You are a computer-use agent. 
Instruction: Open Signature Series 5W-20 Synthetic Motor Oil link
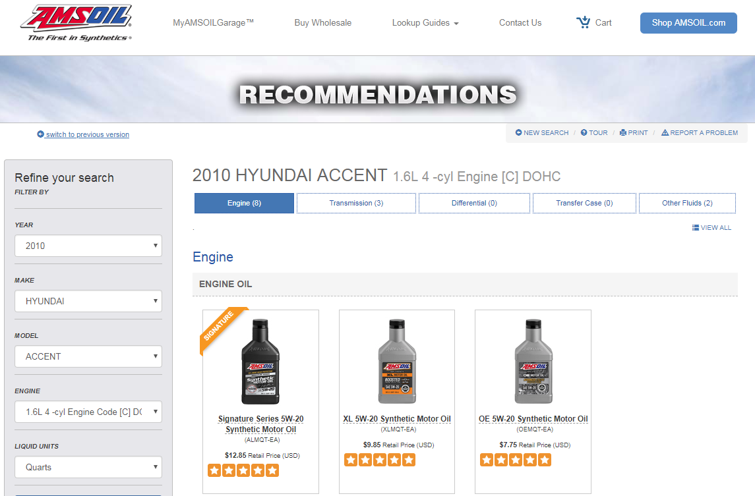coord(261,424)
